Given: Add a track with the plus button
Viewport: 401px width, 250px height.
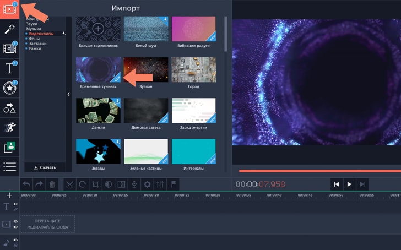Looking at the screenshot, I should 9,195.
